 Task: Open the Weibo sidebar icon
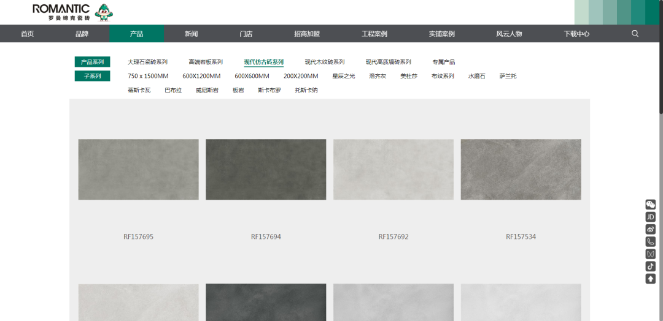651,229
